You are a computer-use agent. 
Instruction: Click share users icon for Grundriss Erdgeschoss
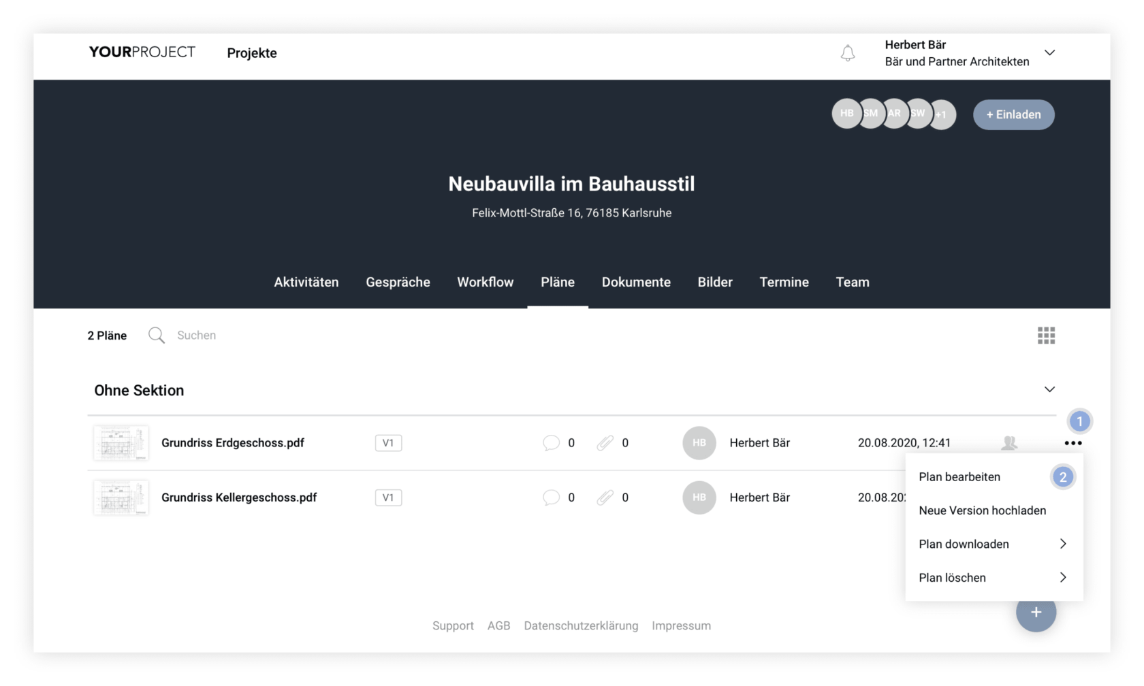[x=1009, y=443]
